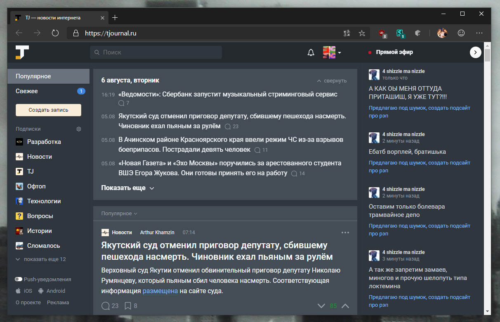
Task: Bookmark the Якутский суд article
Action: point(127,306)
